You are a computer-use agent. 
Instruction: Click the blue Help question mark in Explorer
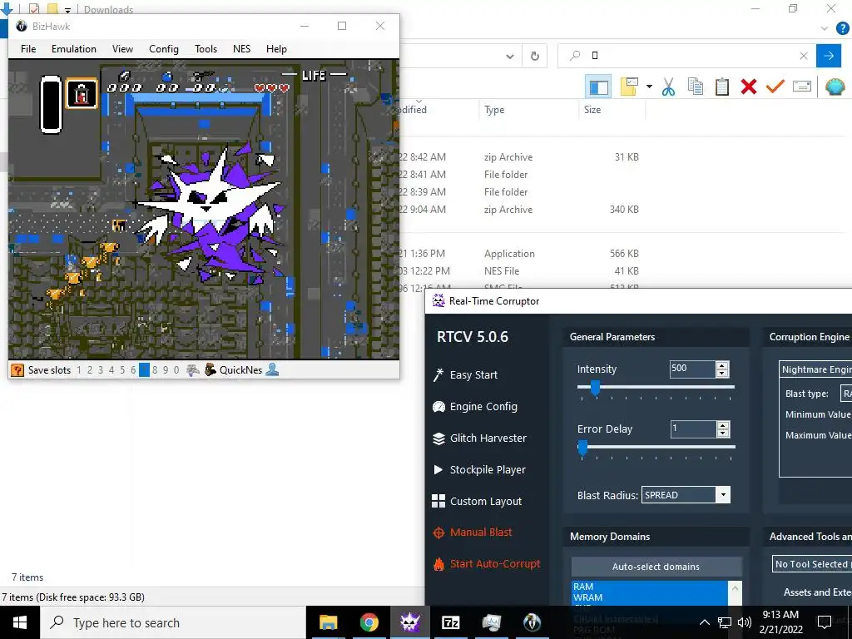pyautogui.click(x=842, y=29)
